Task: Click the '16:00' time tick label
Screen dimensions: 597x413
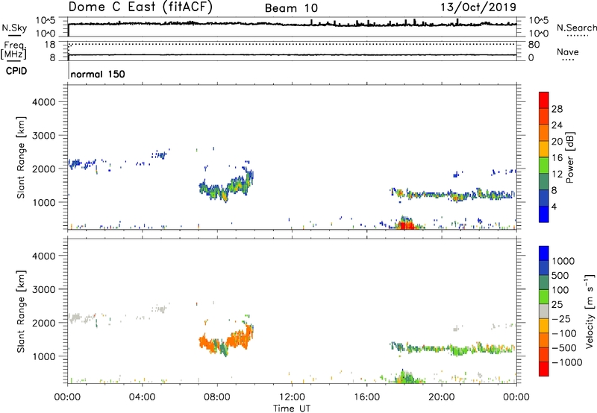Action: point(366,397)
